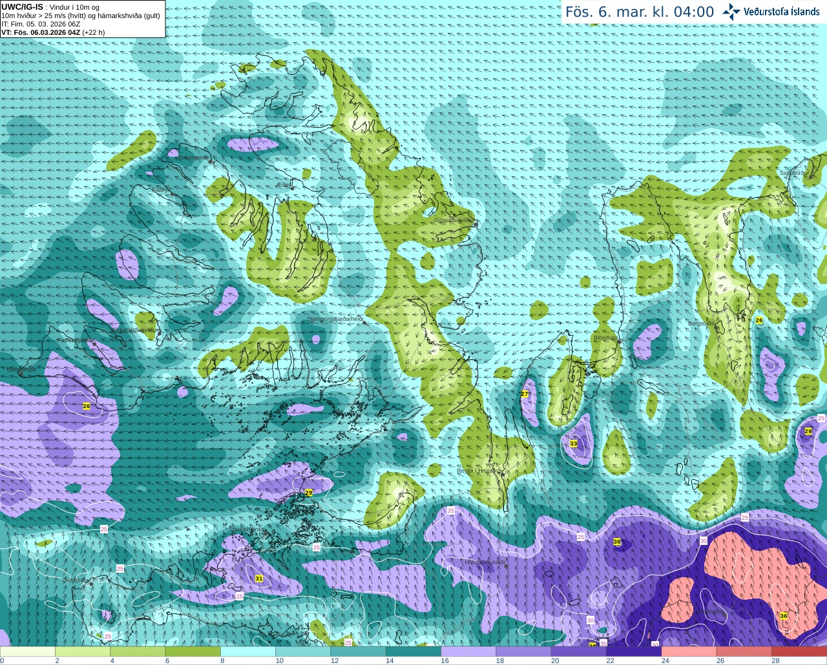
Task: Select the 2–4 m/s light green legend swatch
Action: (83, 651)
